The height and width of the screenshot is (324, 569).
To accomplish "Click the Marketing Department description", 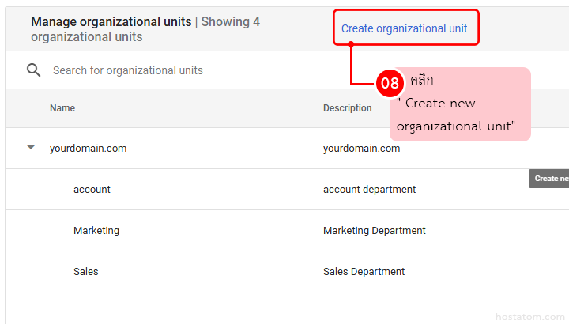I will tap(374, 230).
